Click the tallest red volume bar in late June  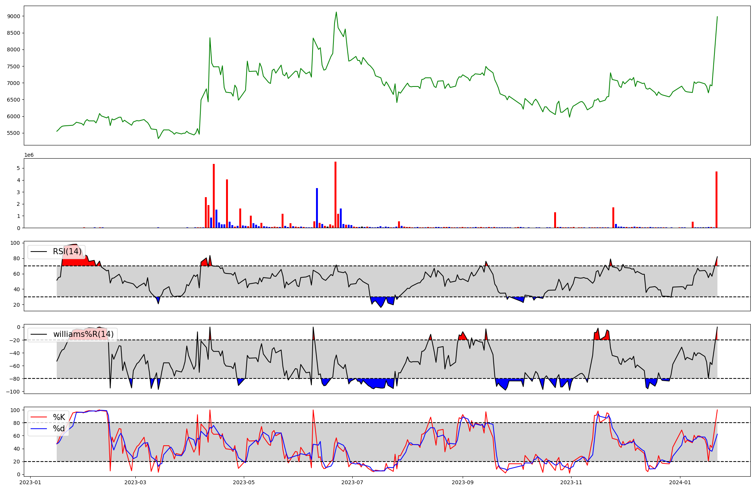[335, 195]
